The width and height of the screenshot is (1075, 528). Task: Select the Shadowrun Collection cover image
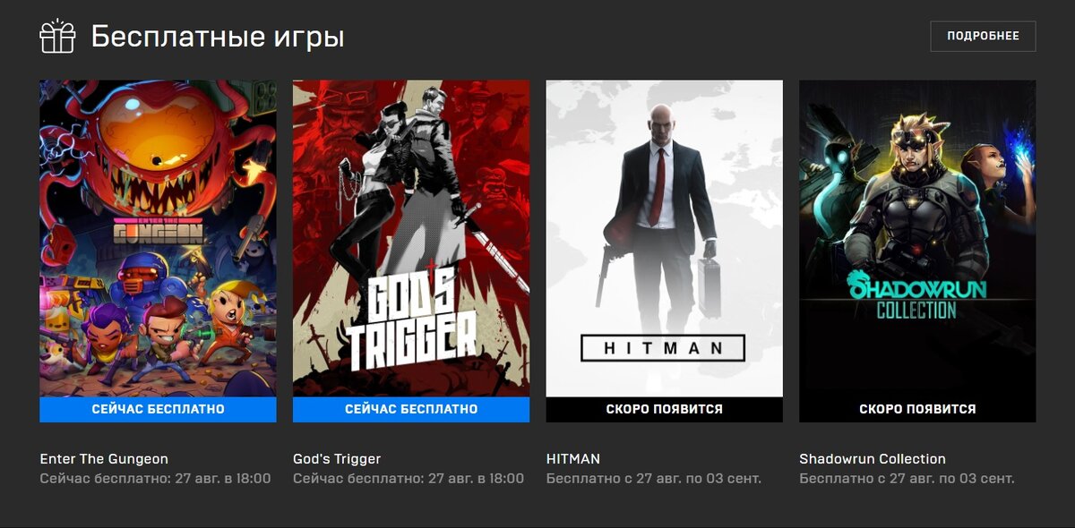(x=917, y=238)
